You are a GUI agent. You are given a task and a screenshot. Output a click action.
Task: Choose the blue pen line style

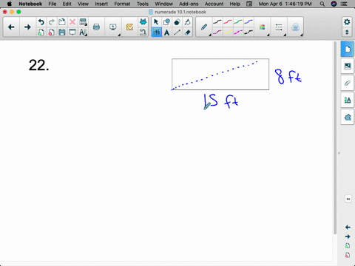tap(248, 22)
